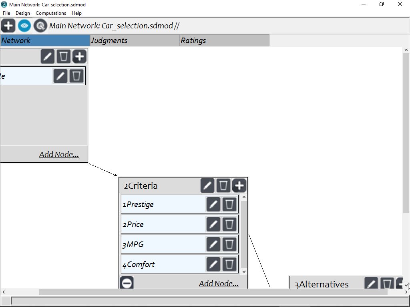Delete the 3Alternatives cluster using its trash icon
This screenshot has height=307, width=410.
click(x=386, y=283)
